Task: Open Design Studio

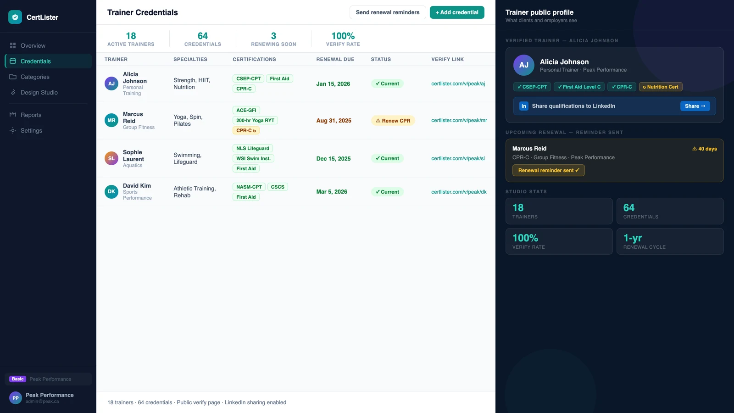Action: 48,92
